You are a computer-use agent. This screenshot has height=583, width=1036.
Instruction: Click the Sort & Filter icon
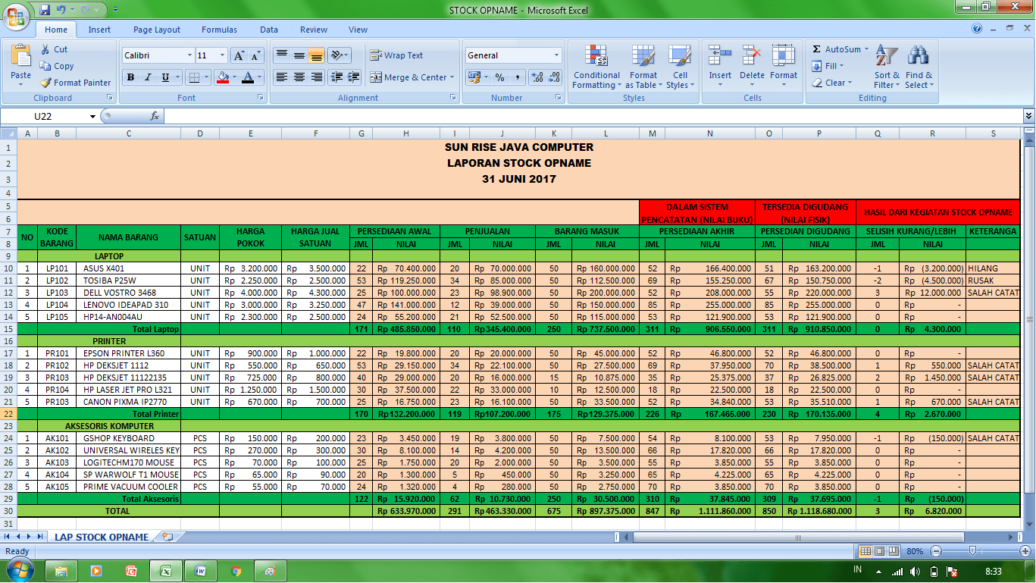point(886,56)
